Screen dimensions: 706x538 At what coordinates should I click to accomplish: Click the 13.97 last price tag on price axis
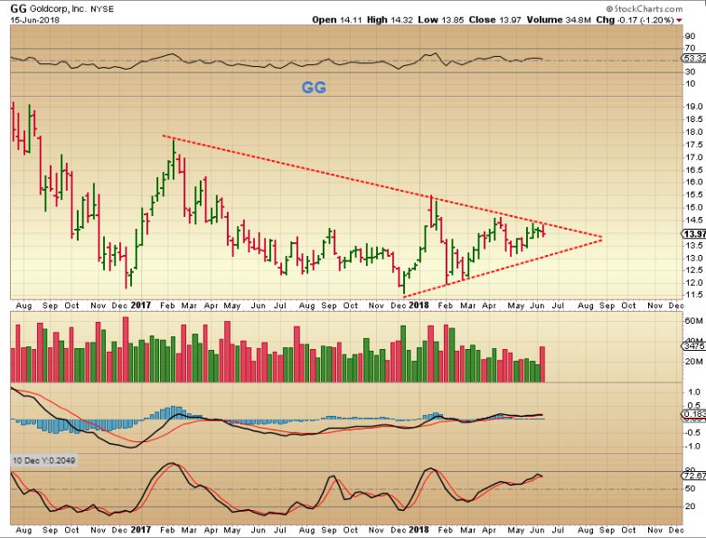(x=694, y=233)
